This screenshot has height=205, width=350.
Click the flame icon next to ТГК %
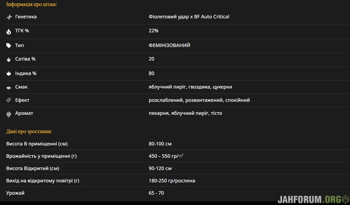(9, 31)
